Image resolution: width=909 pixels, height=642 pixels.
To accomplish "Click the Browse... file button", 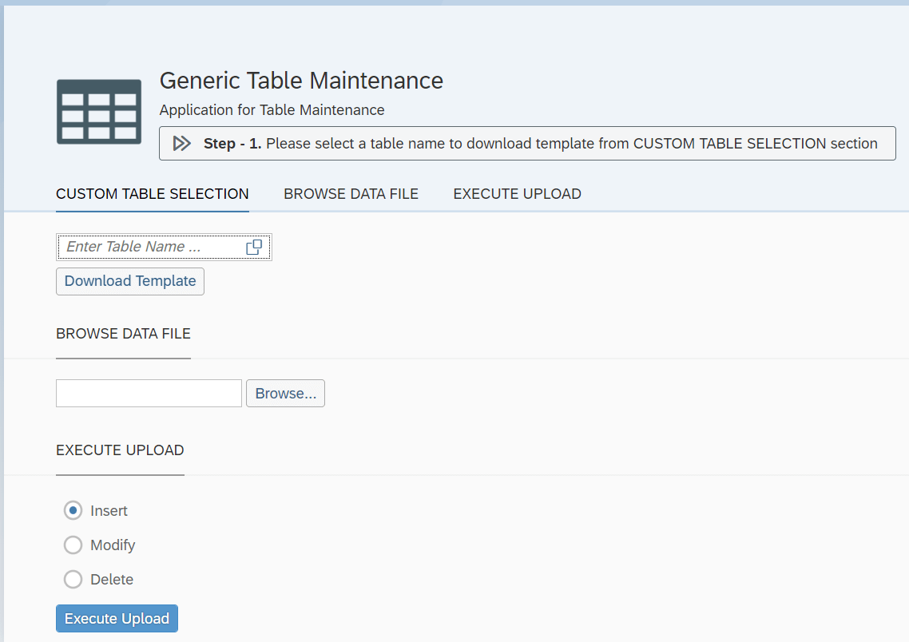I will click(285, 394).
